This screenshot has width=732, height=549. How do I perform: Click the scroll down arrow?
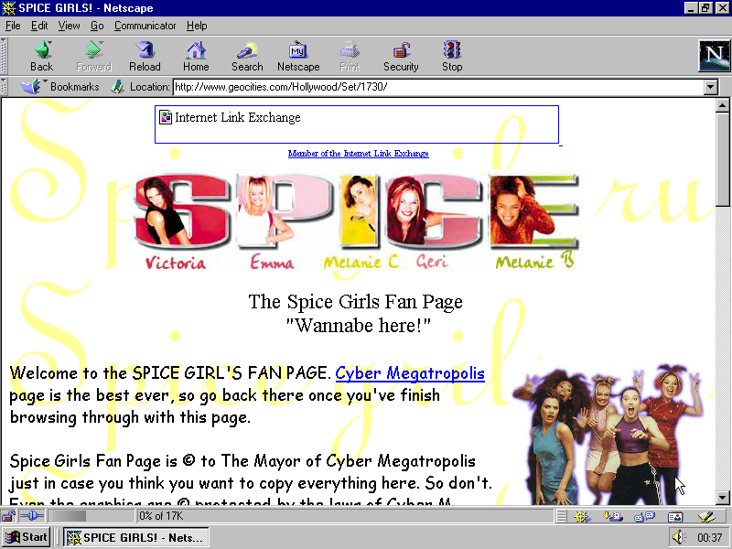click(722, 498)
